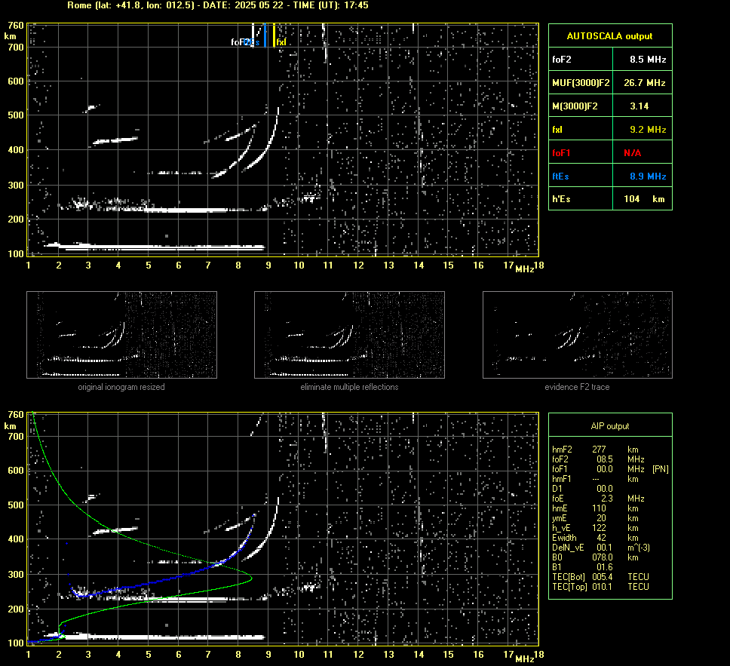
Task: Click the green density profile peak in bottom ionogram
Action: [251, 579]
